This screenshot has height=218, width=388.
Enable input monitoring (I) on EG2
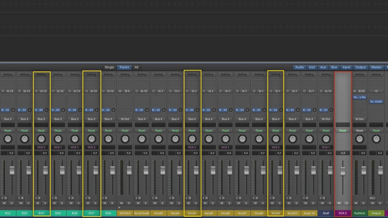pyautogui.click(x=2, y=198)
